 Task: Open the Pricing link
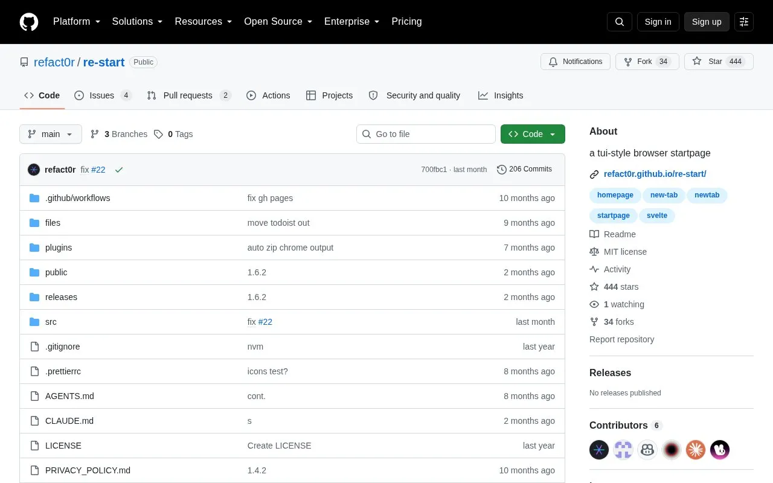pos(406,22)
